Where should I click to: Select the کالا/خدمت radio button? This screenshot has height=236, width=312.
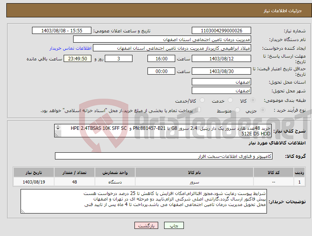click(x=202, y=100)
